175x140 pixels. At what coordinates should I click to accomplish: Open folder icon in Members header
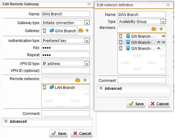tap(154, 29)
